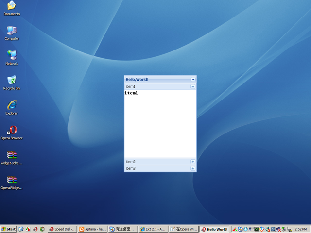The height and width of the screenshot is (233, 311).
Task: Click the item1 content area
Action: pyautogui.click(x=160, y=124)
